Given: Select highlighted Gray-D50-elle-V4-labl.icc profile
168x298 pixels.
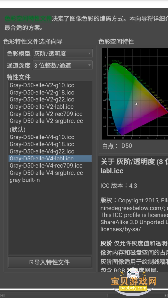Looking at the screenshot, I should (50, 159).
